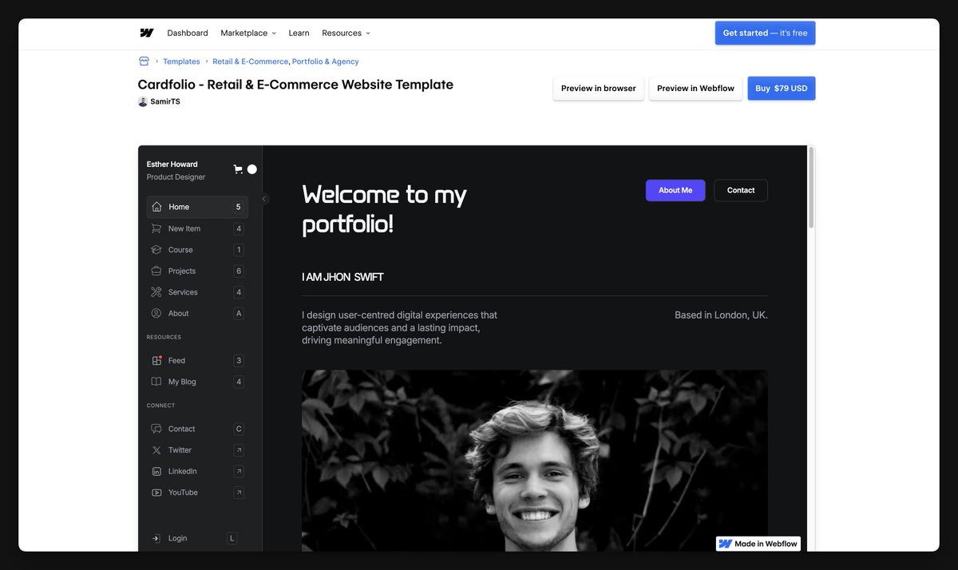The width and height of the screenshot is (958, 570).
Task: Click the Home shortcut badge 5
Action: click(238, 207)
